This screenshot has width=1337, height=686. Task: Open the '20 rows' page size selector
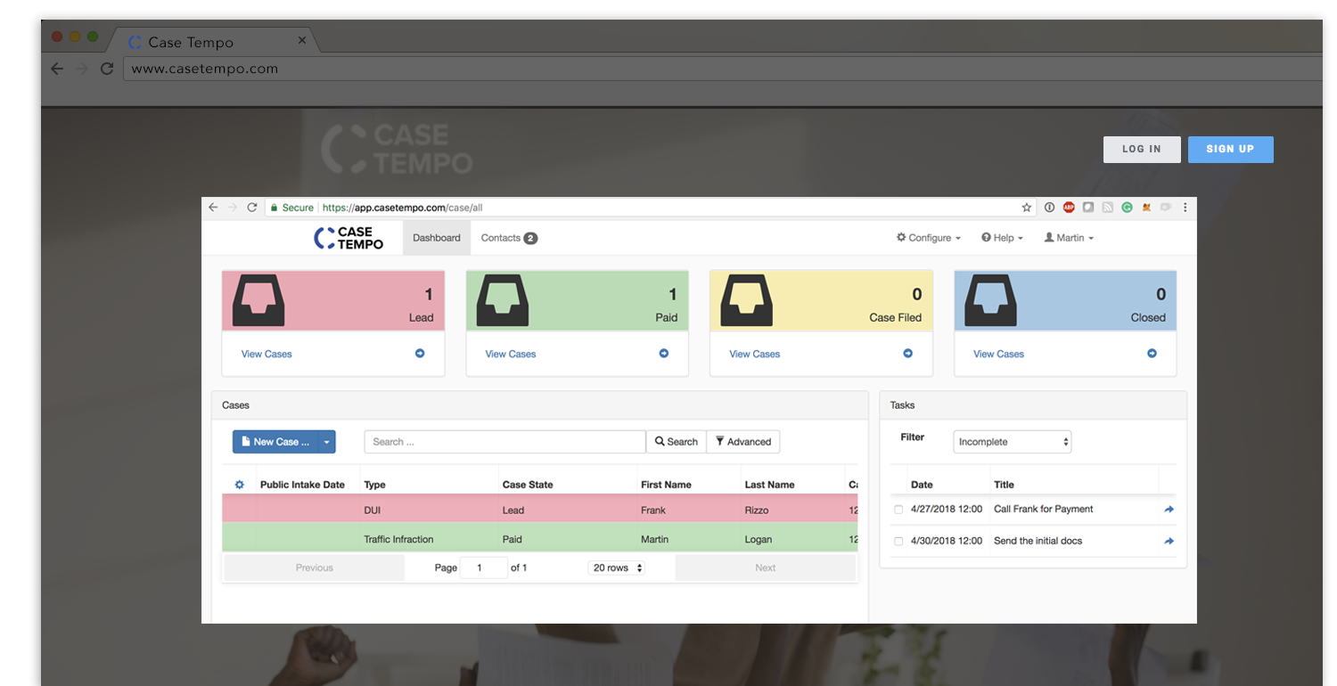point(615,568)
